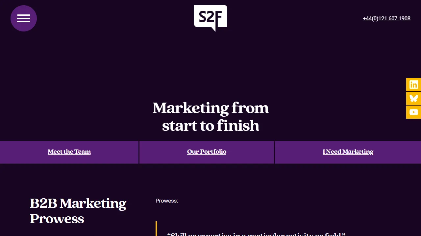Click the B2B Marketing Prowess heading
Image resolution: width=421 pixels, height=236 pixels.
tap(78, 211)
